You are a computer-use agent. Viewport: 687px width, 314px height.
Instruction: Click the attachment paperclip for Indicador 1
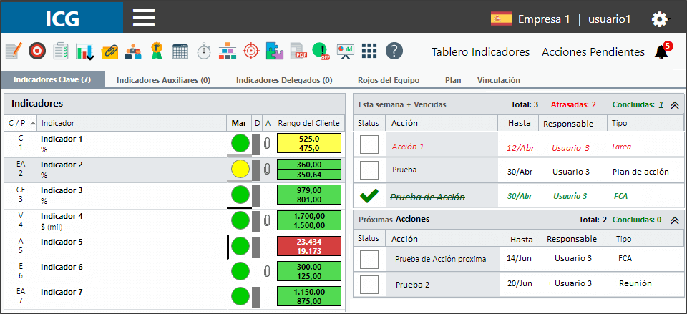click(266, 144)
